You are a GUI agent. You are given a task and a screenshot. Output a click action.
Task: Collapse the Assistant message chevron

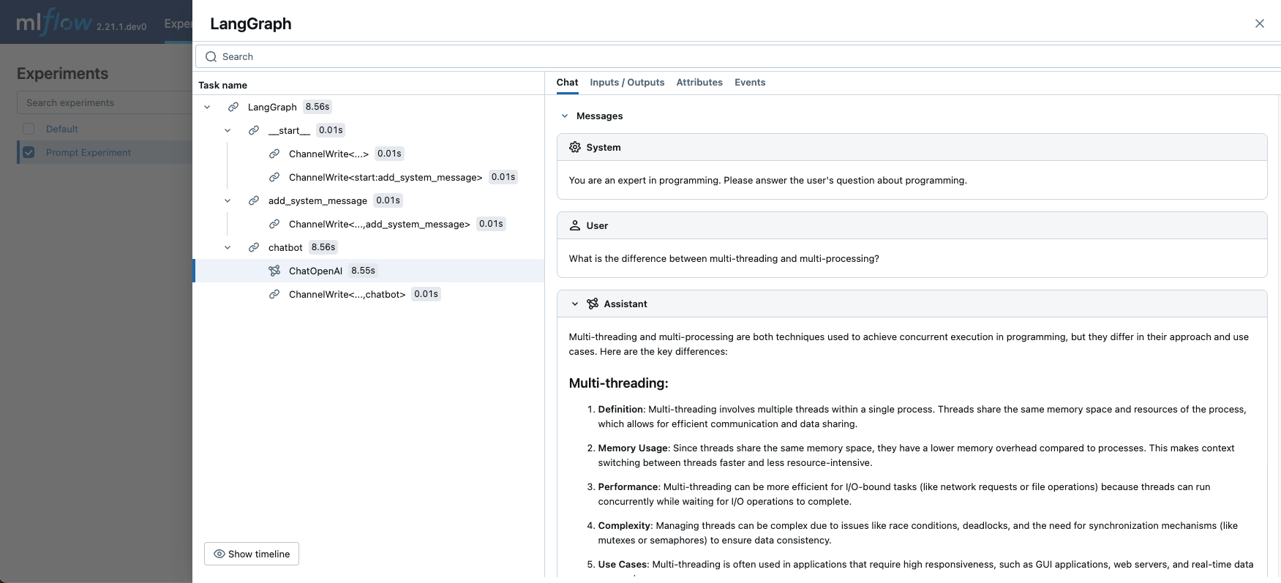pos(575,304)
